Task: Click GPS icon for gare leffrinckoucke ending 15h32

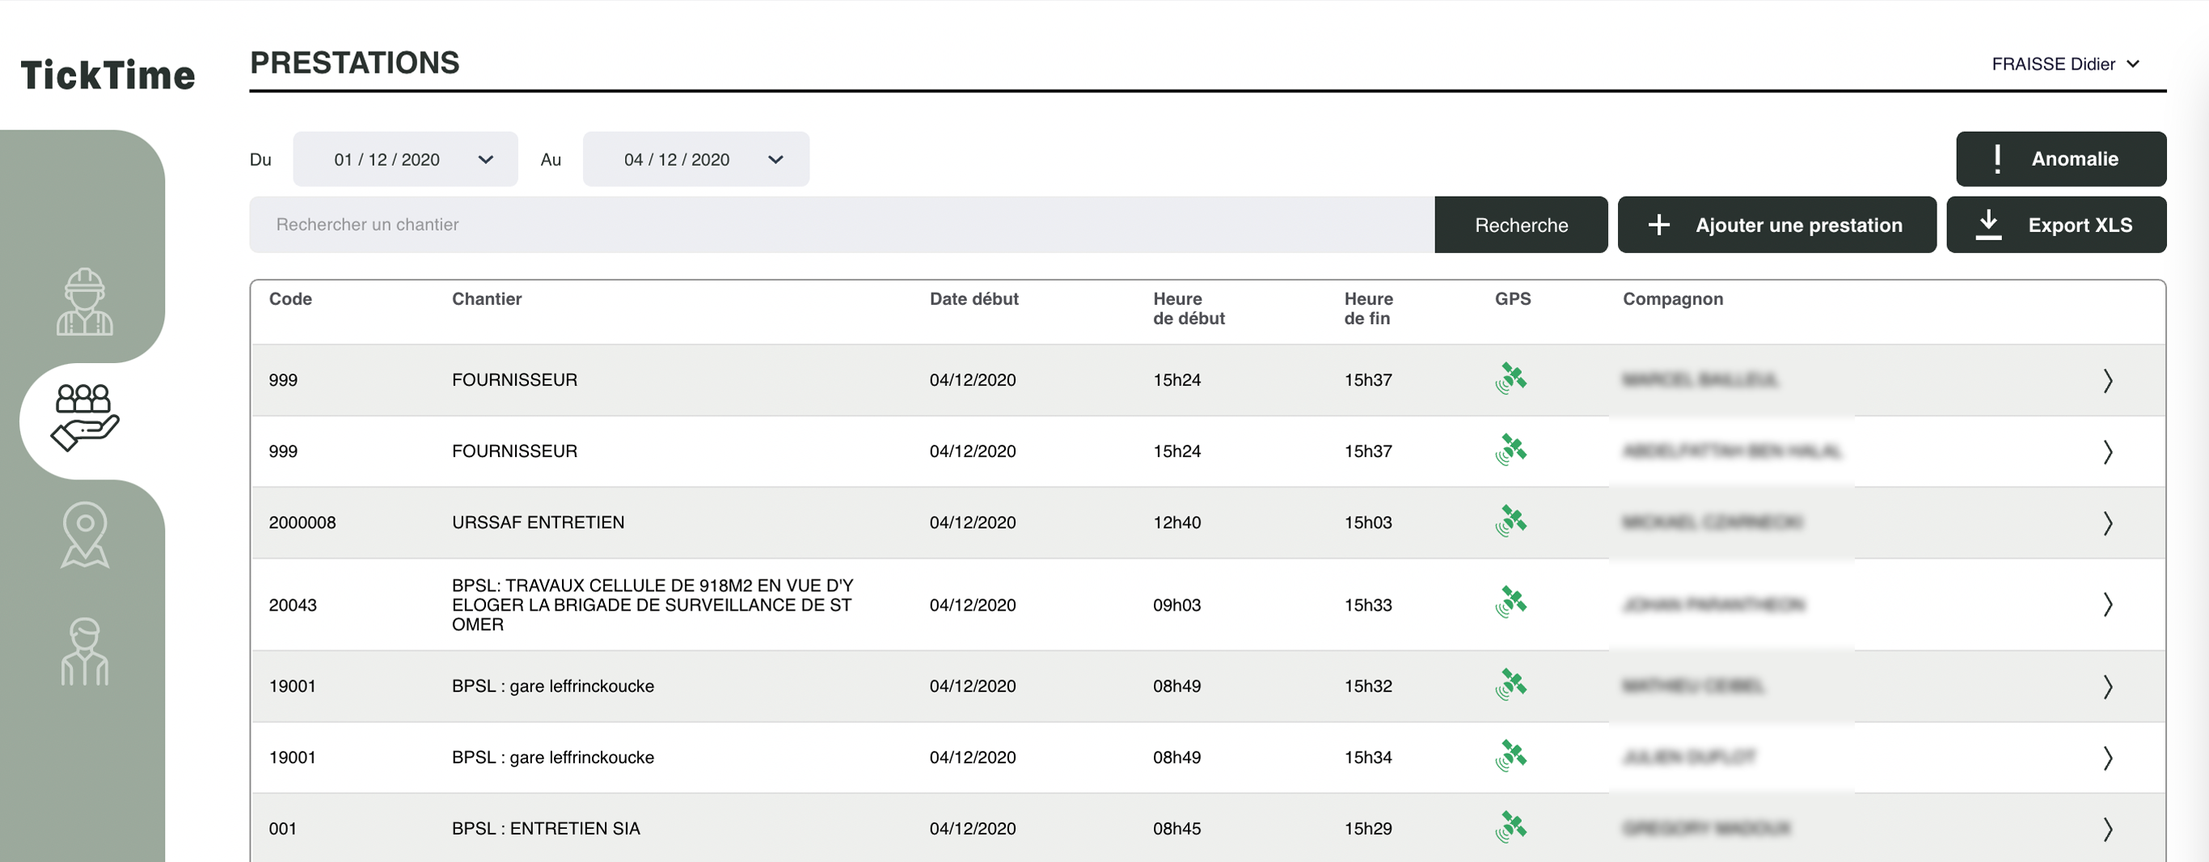Action: point(1511,684)
